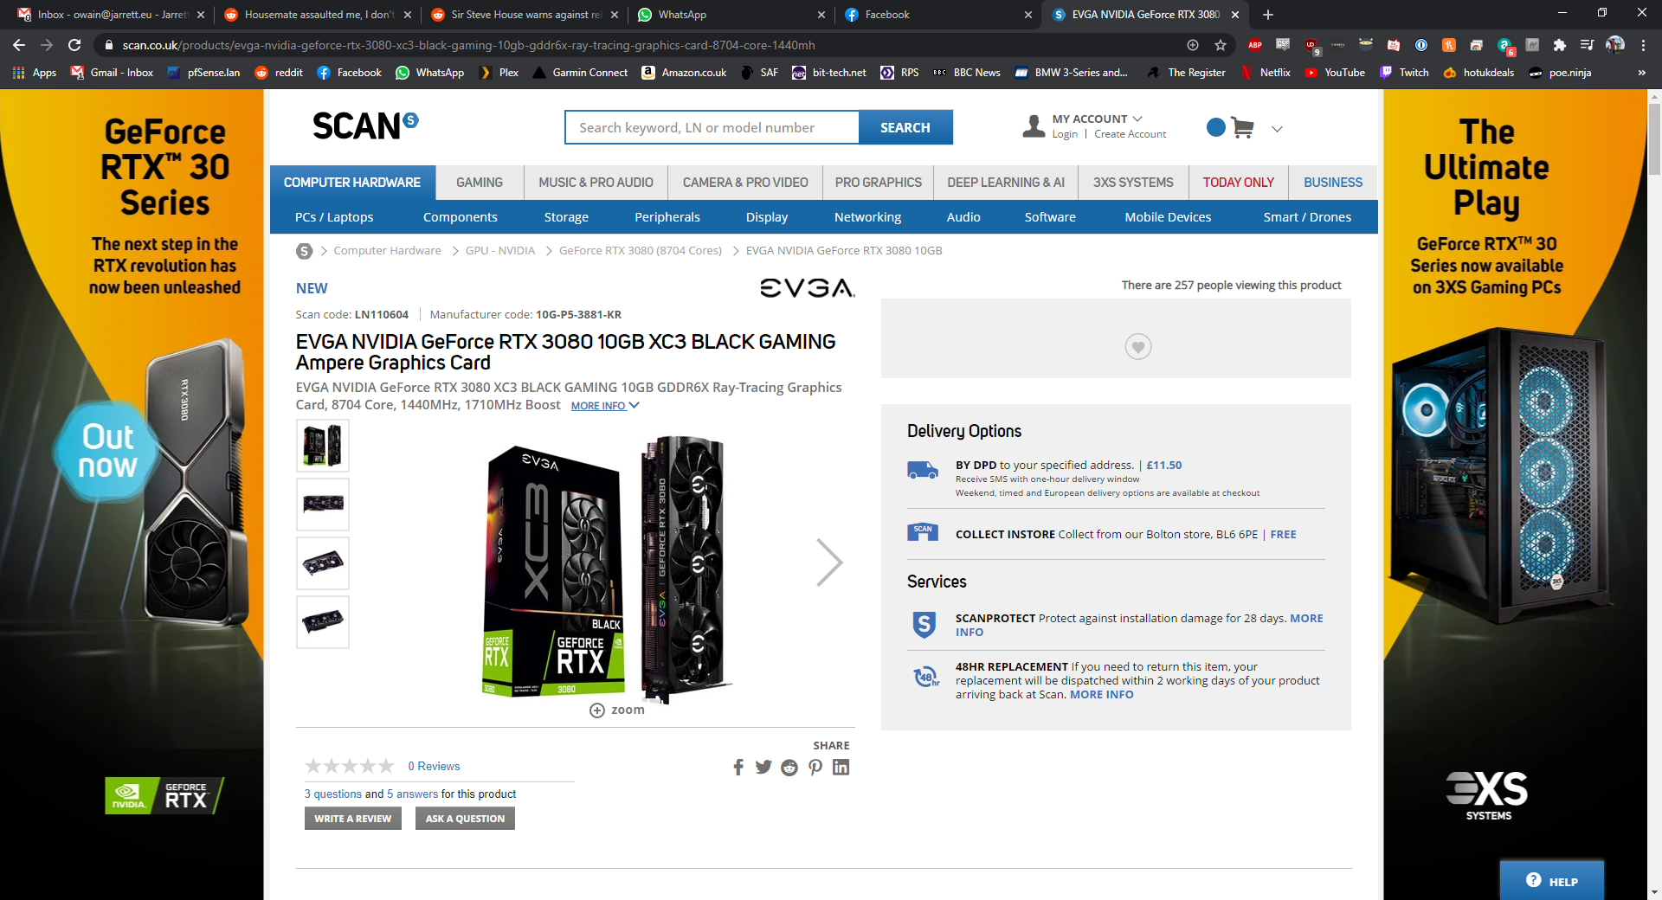Open GeForce RTX 3080 (8704 Cores) breadcrumb
Screen dimensions: 1662x900
click(x=641, y=251)
